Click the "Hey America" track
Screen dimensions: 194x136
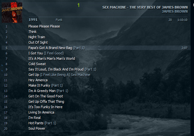[38, 80]
